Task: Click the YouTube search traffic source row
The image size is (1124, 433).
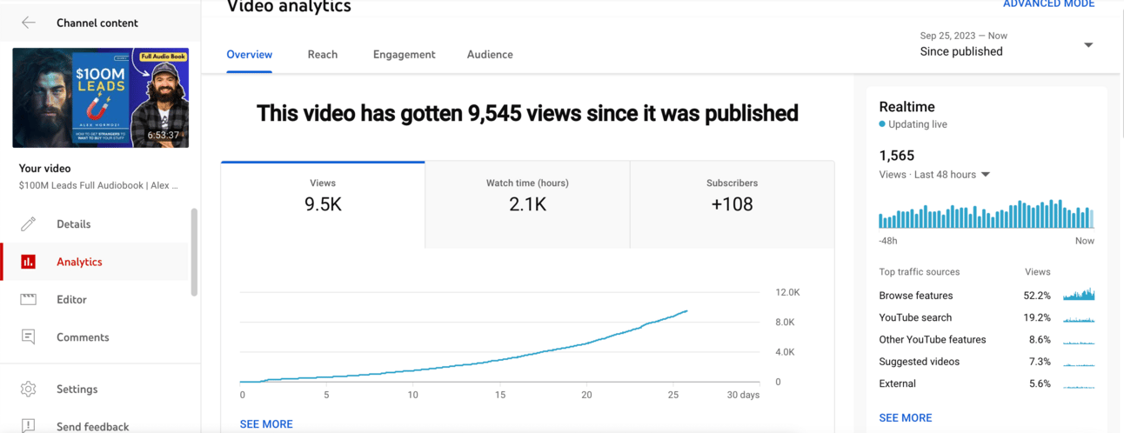Action: coord(987,317)
